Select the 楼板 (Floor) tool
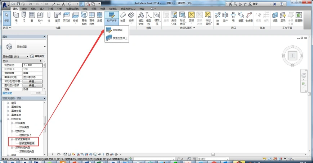Viewport: 313px width, 163px height. (x=75, y=17)
